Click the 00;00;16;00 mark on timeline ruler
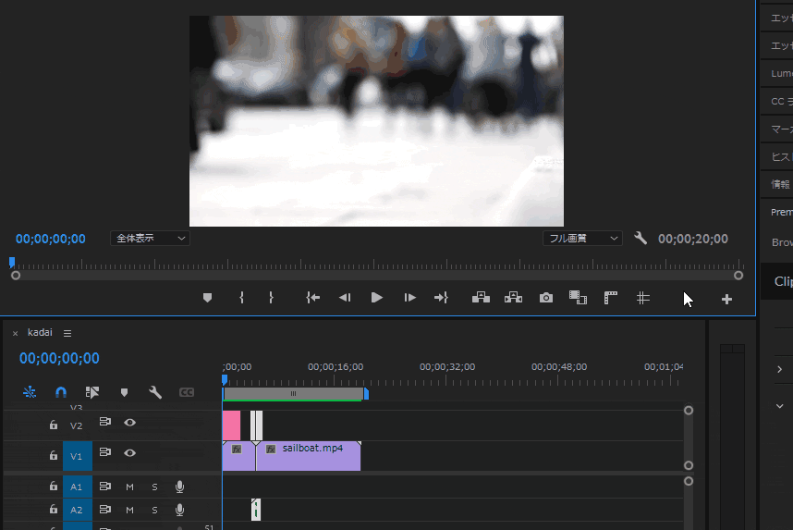This screenshot has width=793, height=530. (x=335, y=366)
